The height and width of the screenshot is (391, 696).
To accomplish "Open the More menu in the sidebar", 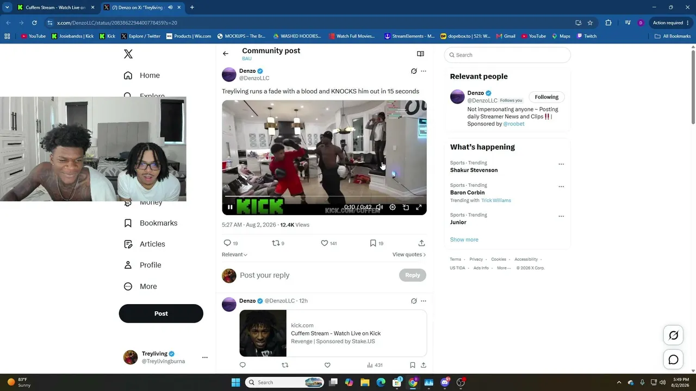I will coord(140,286).
